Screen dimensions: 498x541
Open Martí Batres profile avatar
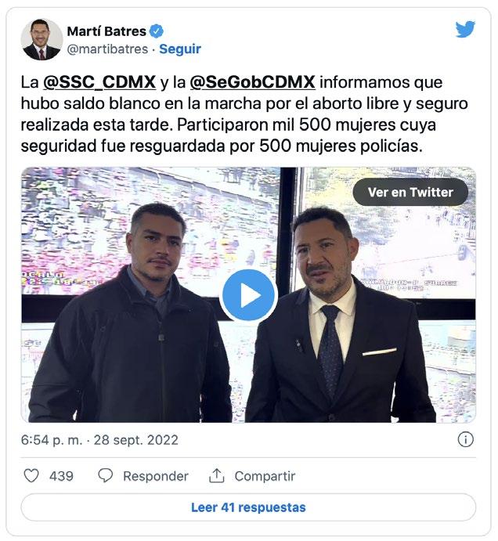(41, 40)
